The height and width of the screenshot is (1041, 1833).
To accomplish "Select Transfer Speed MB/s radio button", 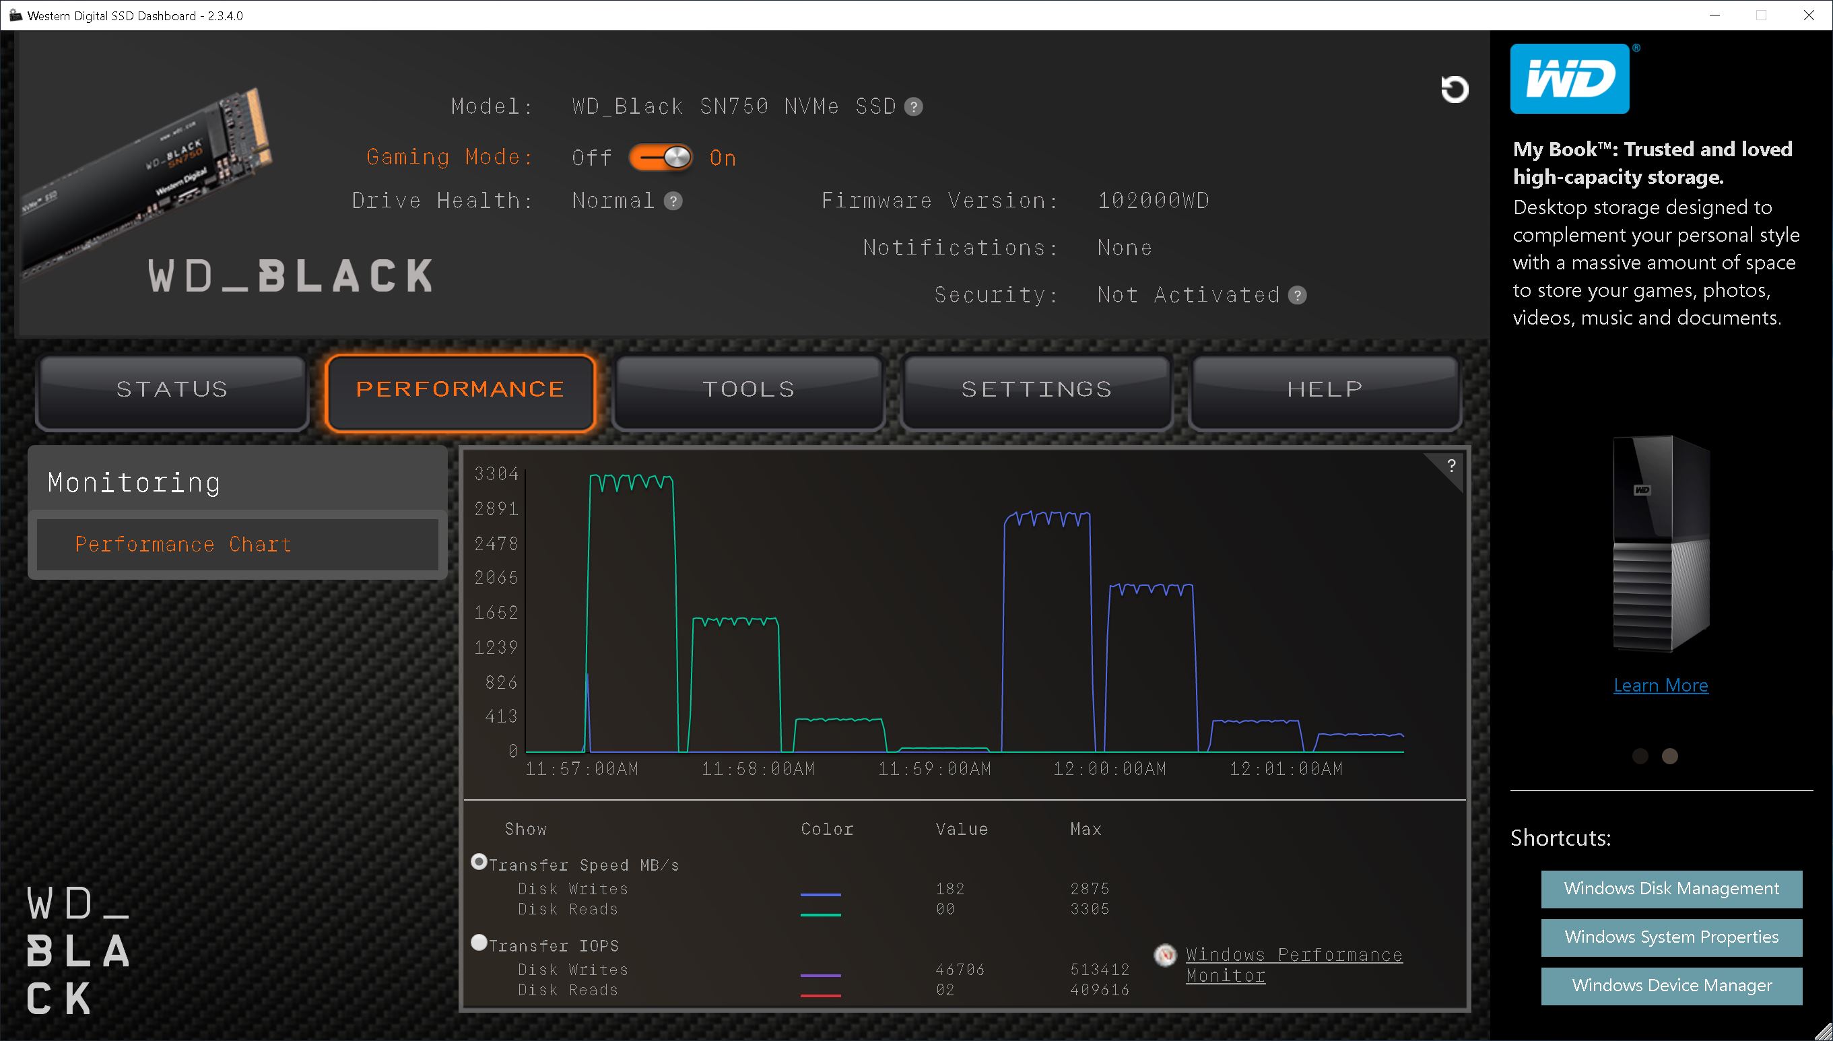I will point(479,861).
